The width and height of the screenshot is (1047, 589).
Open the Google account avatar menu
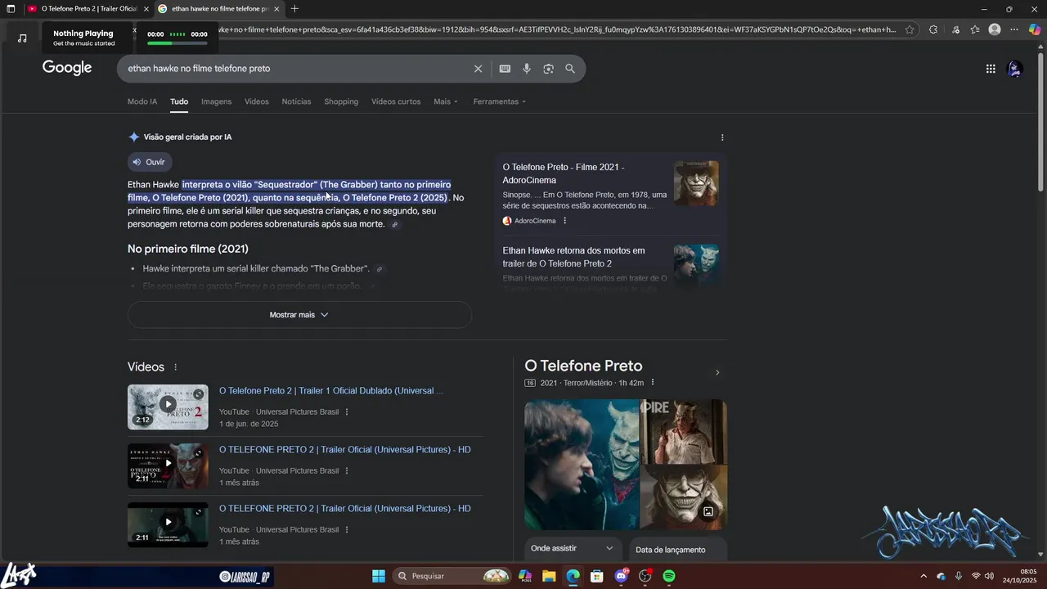(x=1015, y=69)
